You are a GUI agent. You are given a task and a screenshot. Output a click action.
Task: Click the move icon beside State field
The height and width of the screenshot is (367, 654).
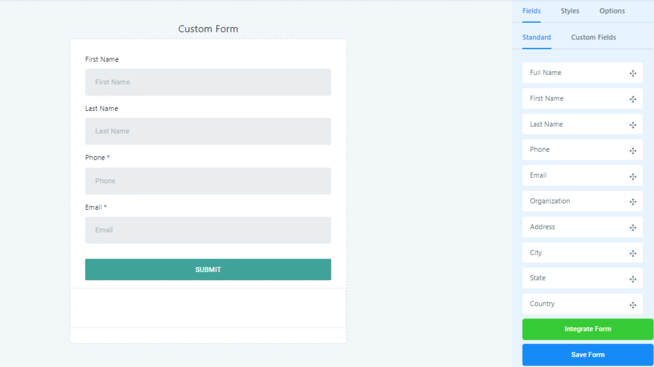click(x=633, y=279)
